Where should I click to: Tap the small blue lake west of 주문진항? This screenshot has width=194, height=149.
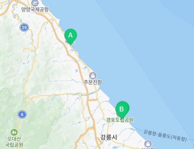76,71
